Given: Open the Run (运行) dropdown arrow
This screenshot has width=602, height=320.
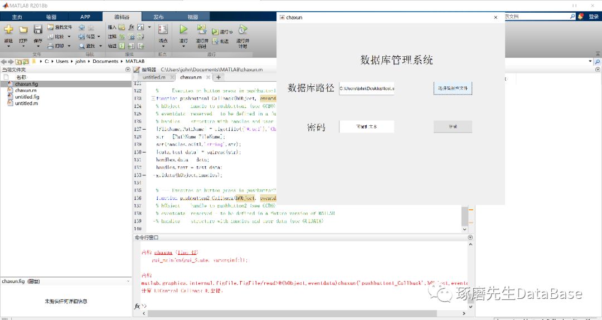Looking at the screenshot, I should click(x=183, y=47).
